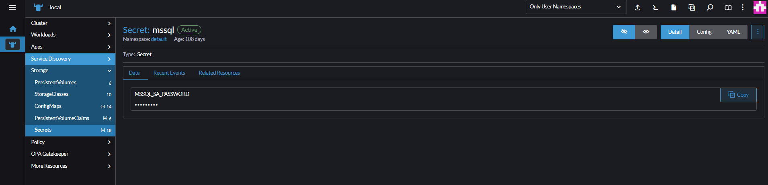Expand the Workloads section

point(70,35)
